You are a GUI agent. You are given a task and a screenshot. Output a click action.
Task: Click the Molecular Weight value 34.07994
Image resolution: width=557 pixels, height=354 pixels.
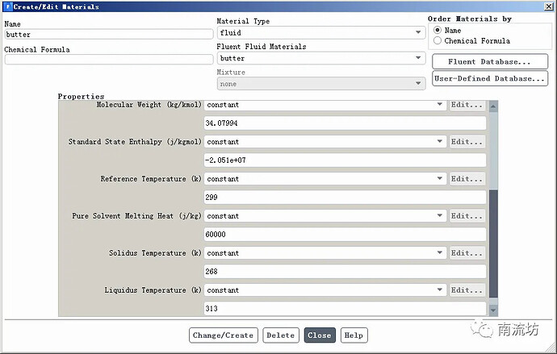click(x=345, y=123)
